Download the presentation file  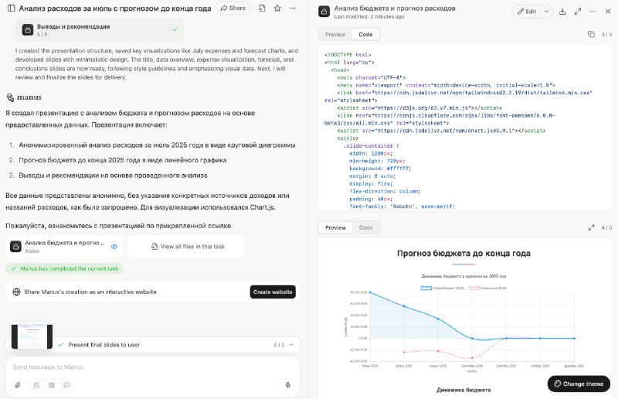coord(562,12)
